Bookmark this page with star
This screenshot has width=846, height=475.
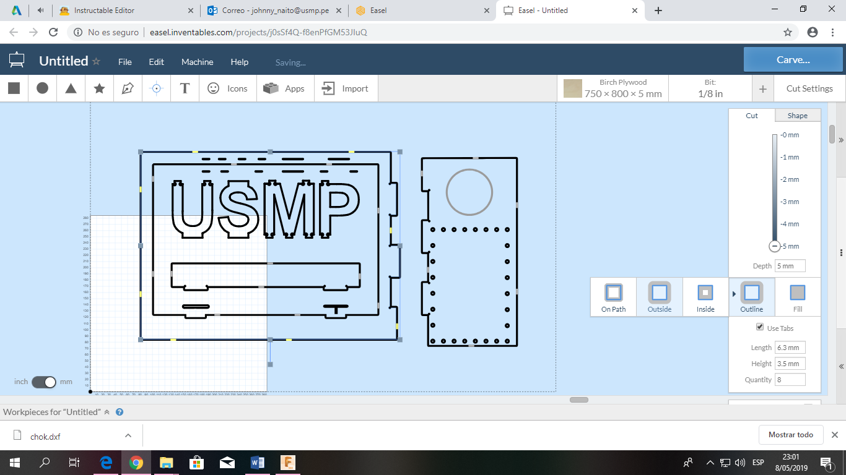[788, 32]
